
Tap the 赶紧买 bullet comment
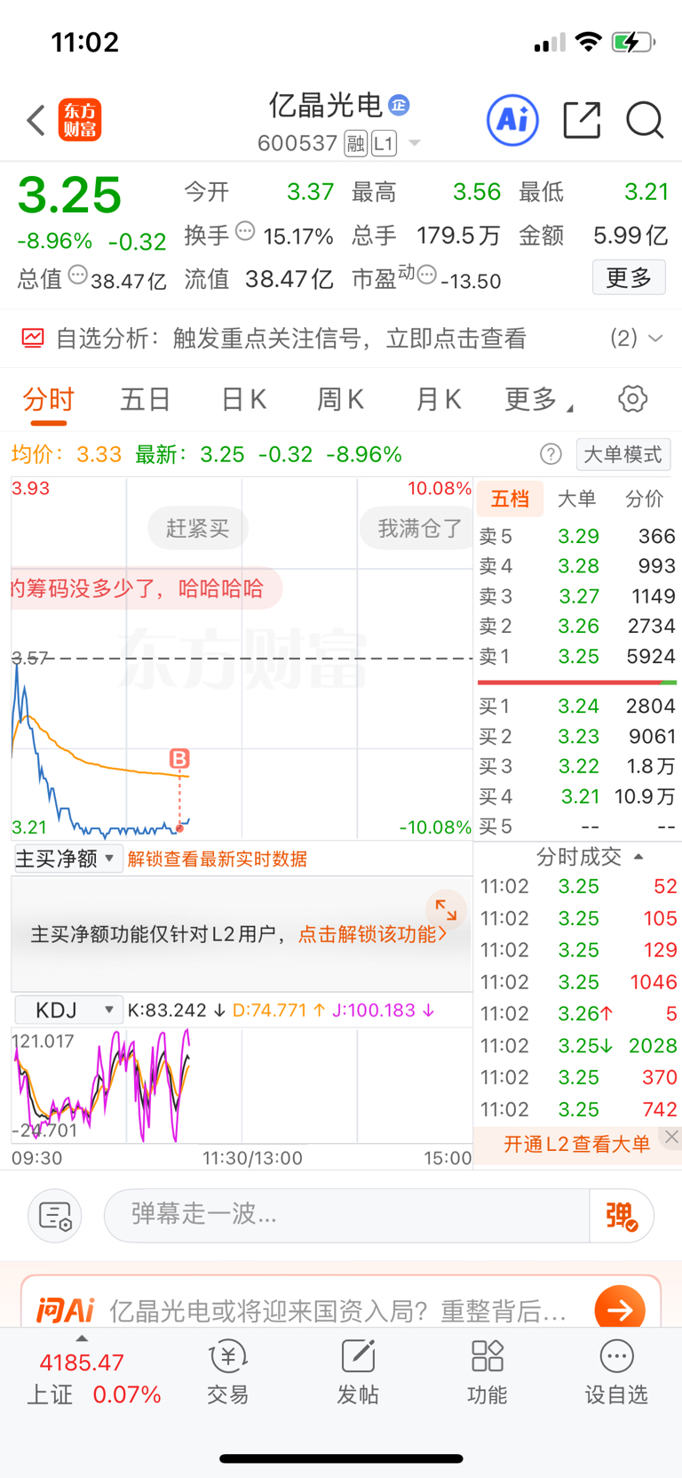click(197, 529)
